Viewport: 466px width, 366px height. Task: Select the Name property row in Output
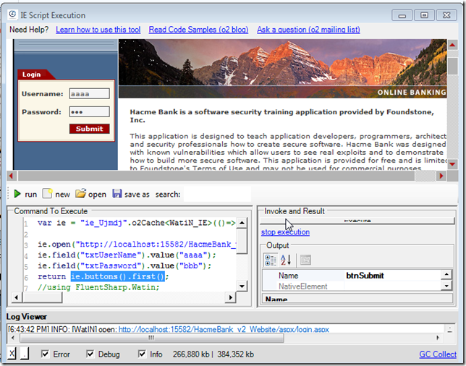click(352, 276)
